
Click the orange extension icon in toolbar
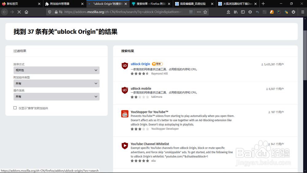[x=272, y=12]
